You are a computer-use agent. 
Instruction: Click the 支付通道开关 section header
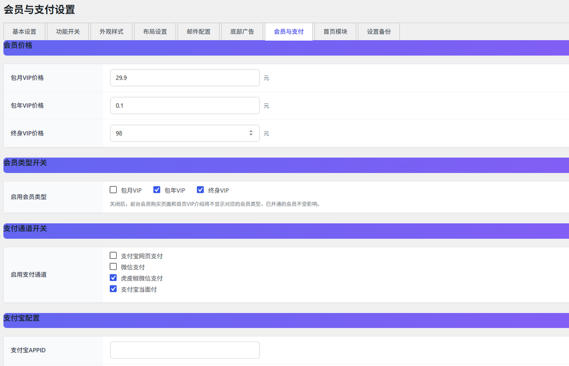pyautogui.click(x=286, y=231)
